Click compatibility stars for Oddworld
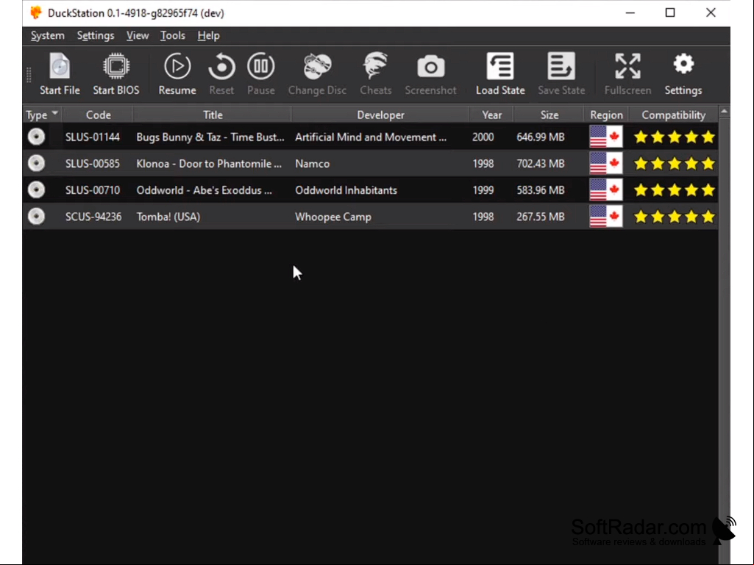This screenshot has height=565, width=754. point(674,190)
